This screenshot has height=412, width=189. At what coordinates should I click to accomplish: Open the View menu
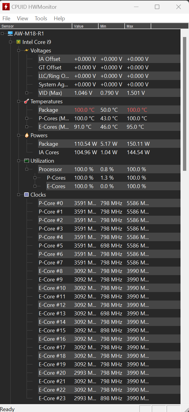coord(22,18)
